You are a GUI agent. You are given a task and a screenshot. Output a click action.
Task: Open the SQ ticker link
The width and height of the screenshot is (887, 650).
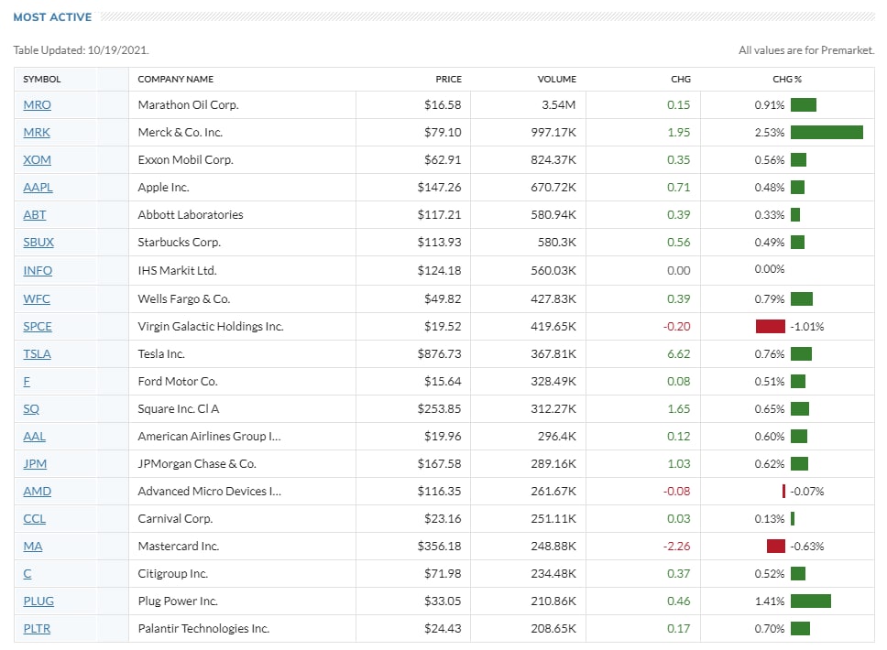(31, 408)
